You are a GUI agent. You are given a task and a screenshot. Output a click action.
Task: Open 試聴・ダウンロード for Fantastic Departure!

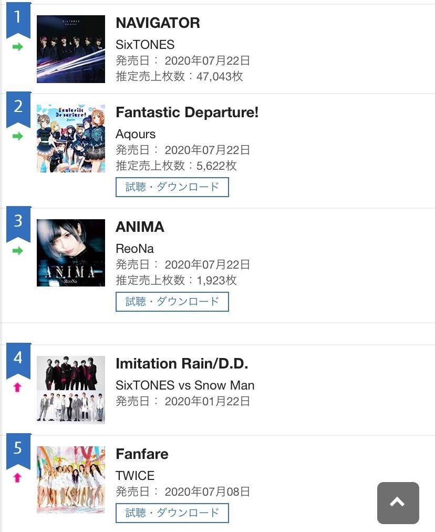(172, 187)
